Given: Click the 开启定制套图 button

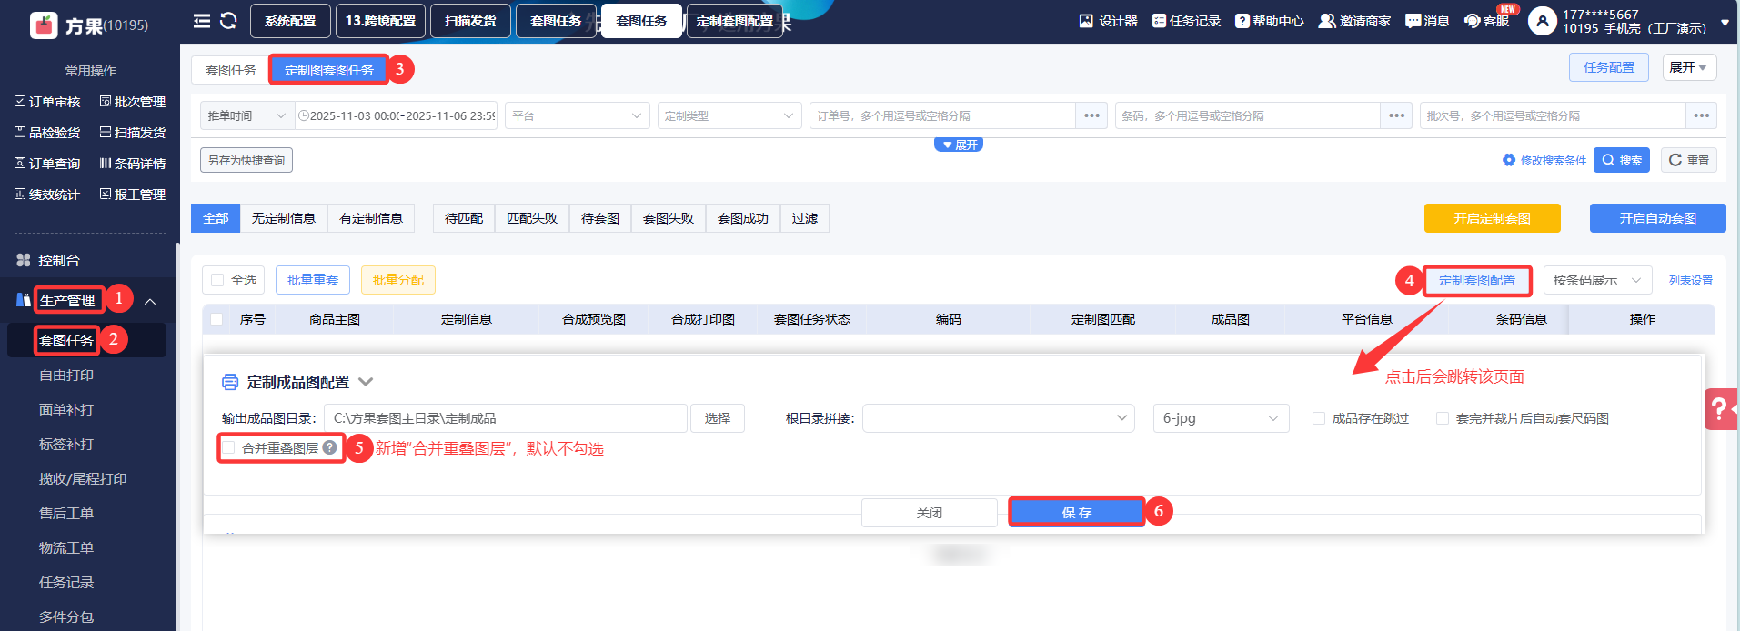Looking at the screenshot, I should point(1492,218).
